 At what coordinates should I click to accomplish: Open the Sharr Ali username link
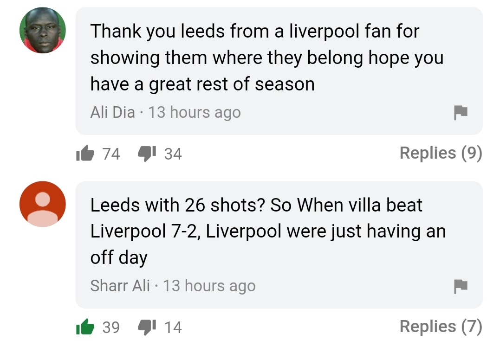[x=120, y=286]
